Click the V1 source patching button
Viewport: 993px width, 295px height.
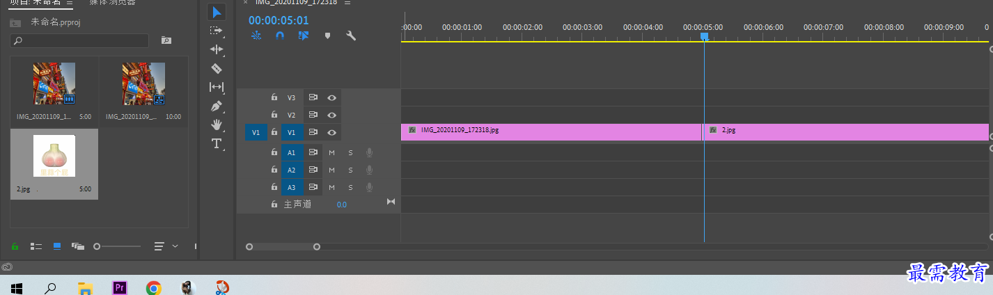coord(256,132)
